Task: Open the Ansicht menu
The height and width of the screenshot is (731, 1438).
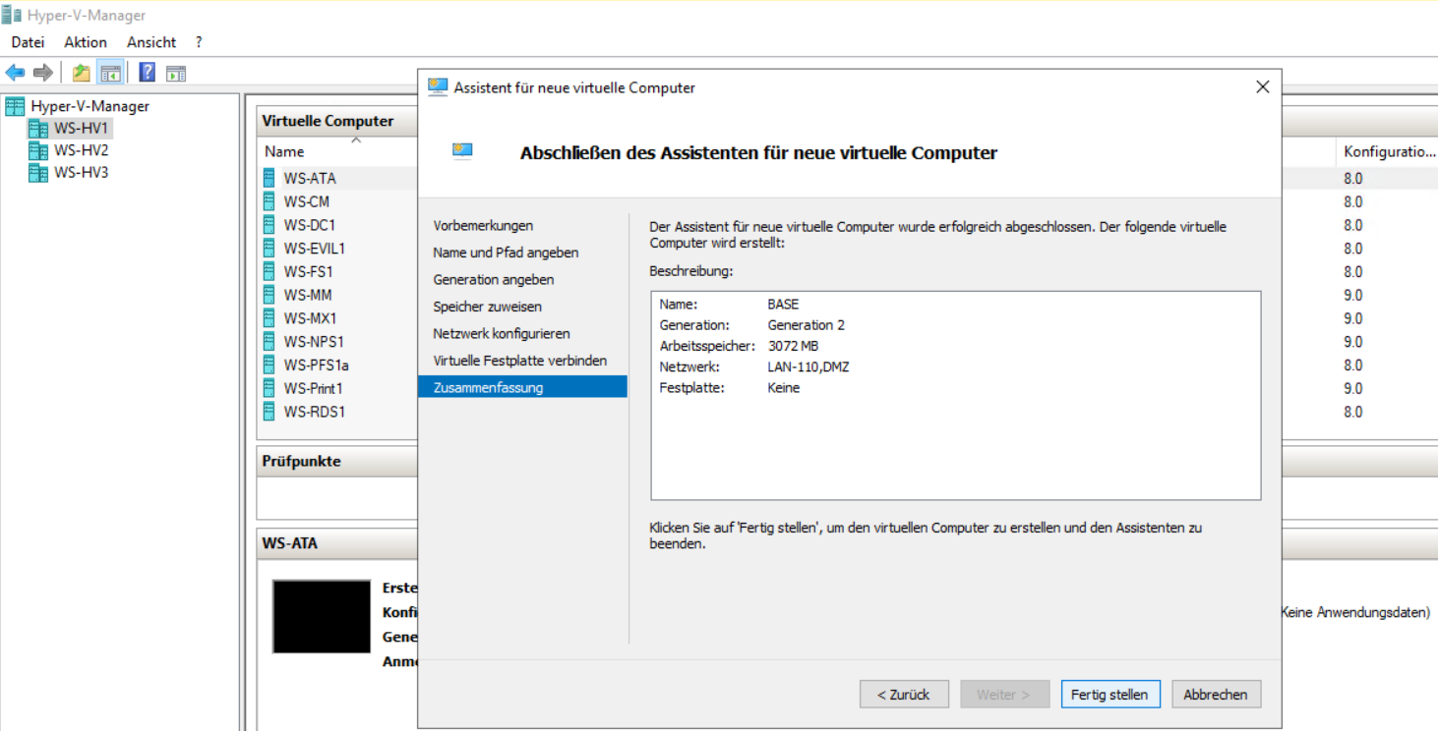Action: coord(151,42)
